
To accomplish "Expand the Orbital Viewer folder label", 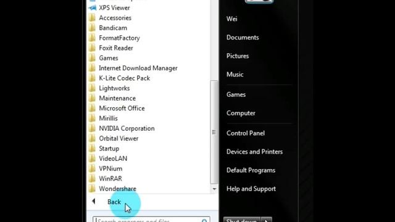I will [x=118, y=138].
